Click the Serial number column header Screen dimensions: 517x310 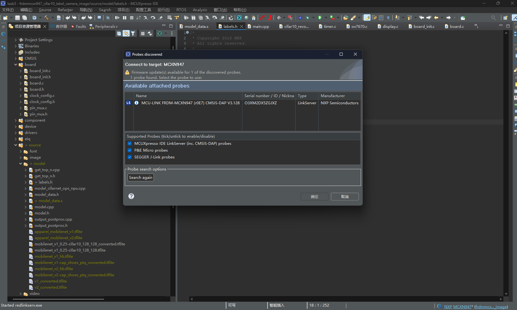[x=269, y=96]
